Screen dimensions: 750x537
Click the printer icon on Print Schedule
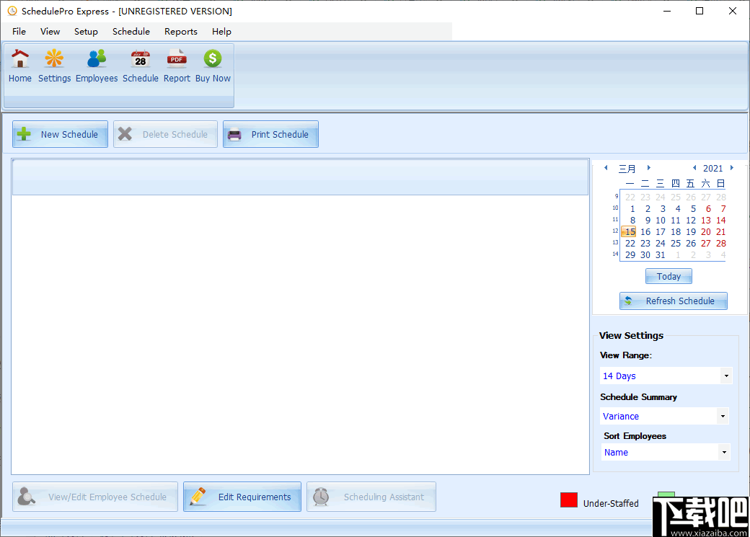[234, 134]
